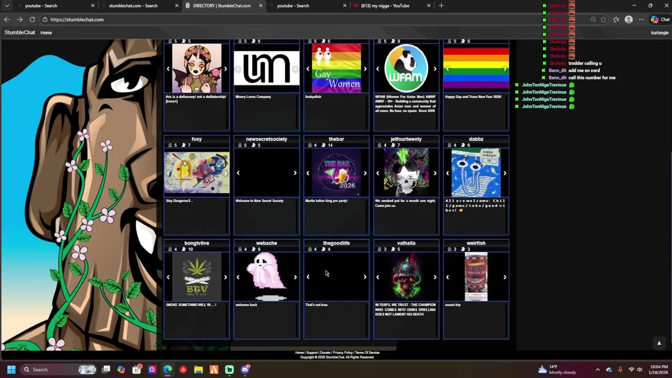Image resolution: width=672 pixels, height=378 pixels.
Task: Reload the page with the refresh icon
Action: [x=32, y=19]
